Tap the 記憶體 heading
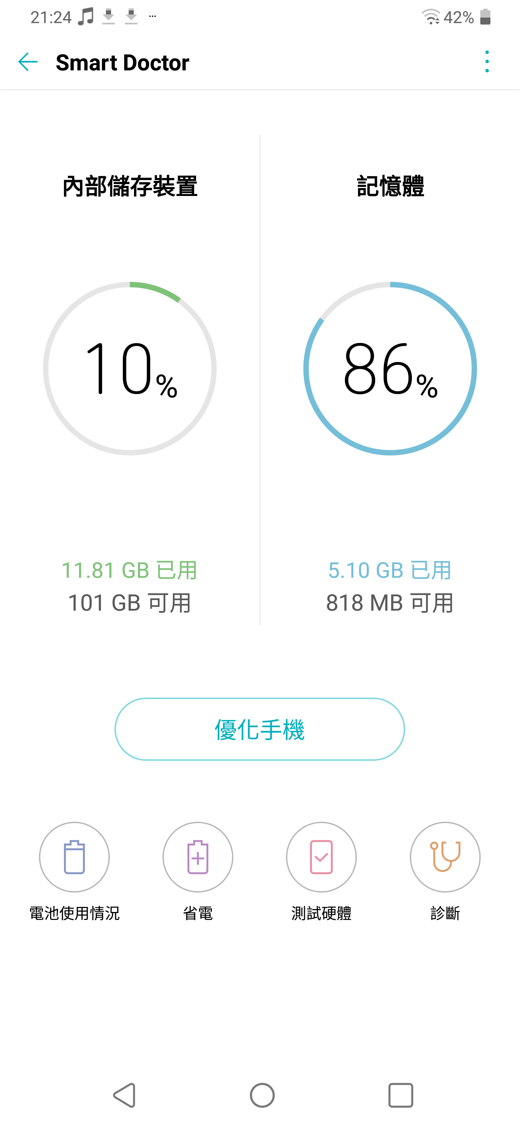 point(390,186)
